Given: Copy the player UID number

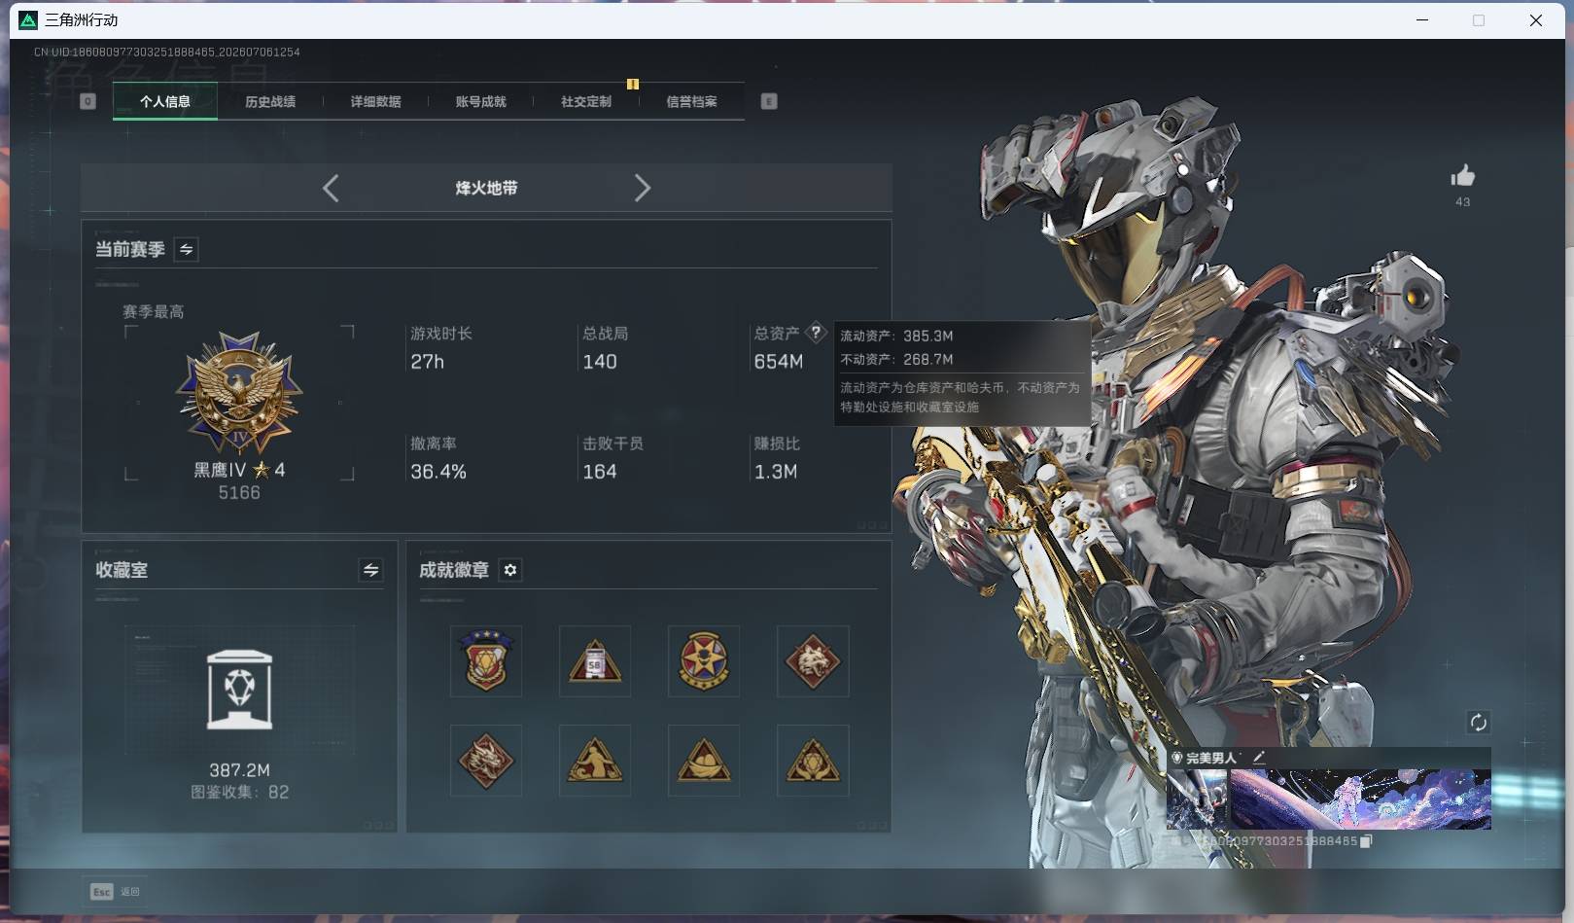Looking at the screenshot, I should point(1365,841).
